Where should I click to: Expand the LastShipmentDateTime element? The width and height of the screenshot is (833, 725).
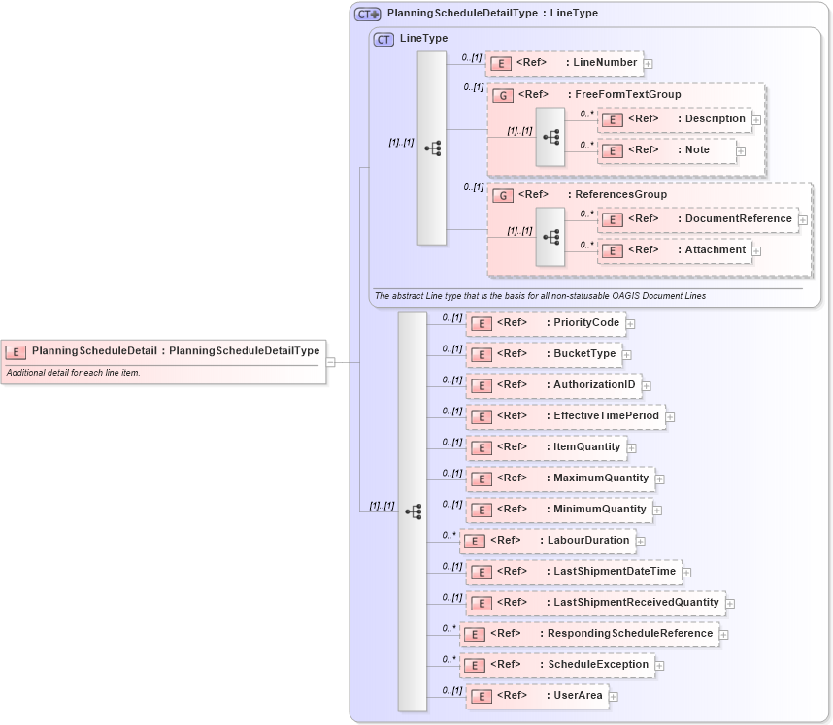point(686,572)
